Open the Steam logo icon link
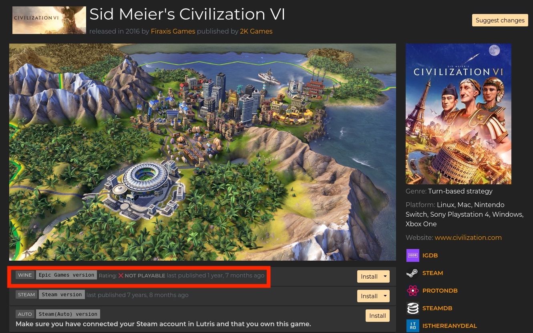533x333 pixels. pyautogui.click(x=412, y=273)
